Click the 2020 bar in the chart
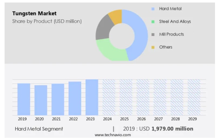This screenshot has width=222, height=138. click(41, 100)
